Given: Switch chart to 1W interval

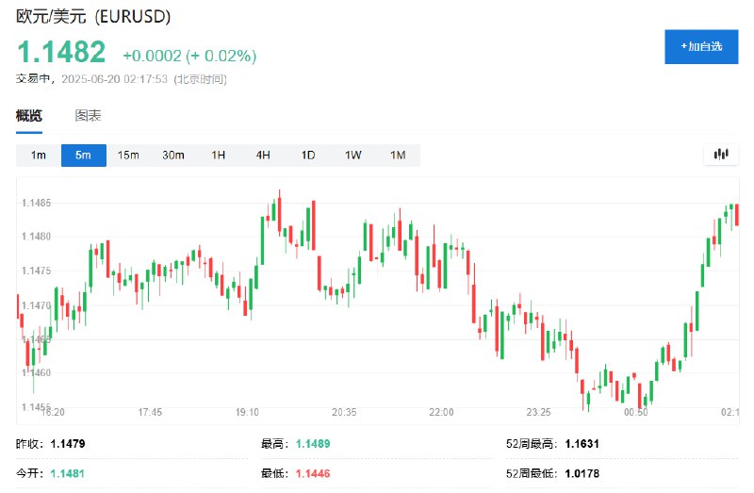Looking at the screenshot, I should coord(352,156).
